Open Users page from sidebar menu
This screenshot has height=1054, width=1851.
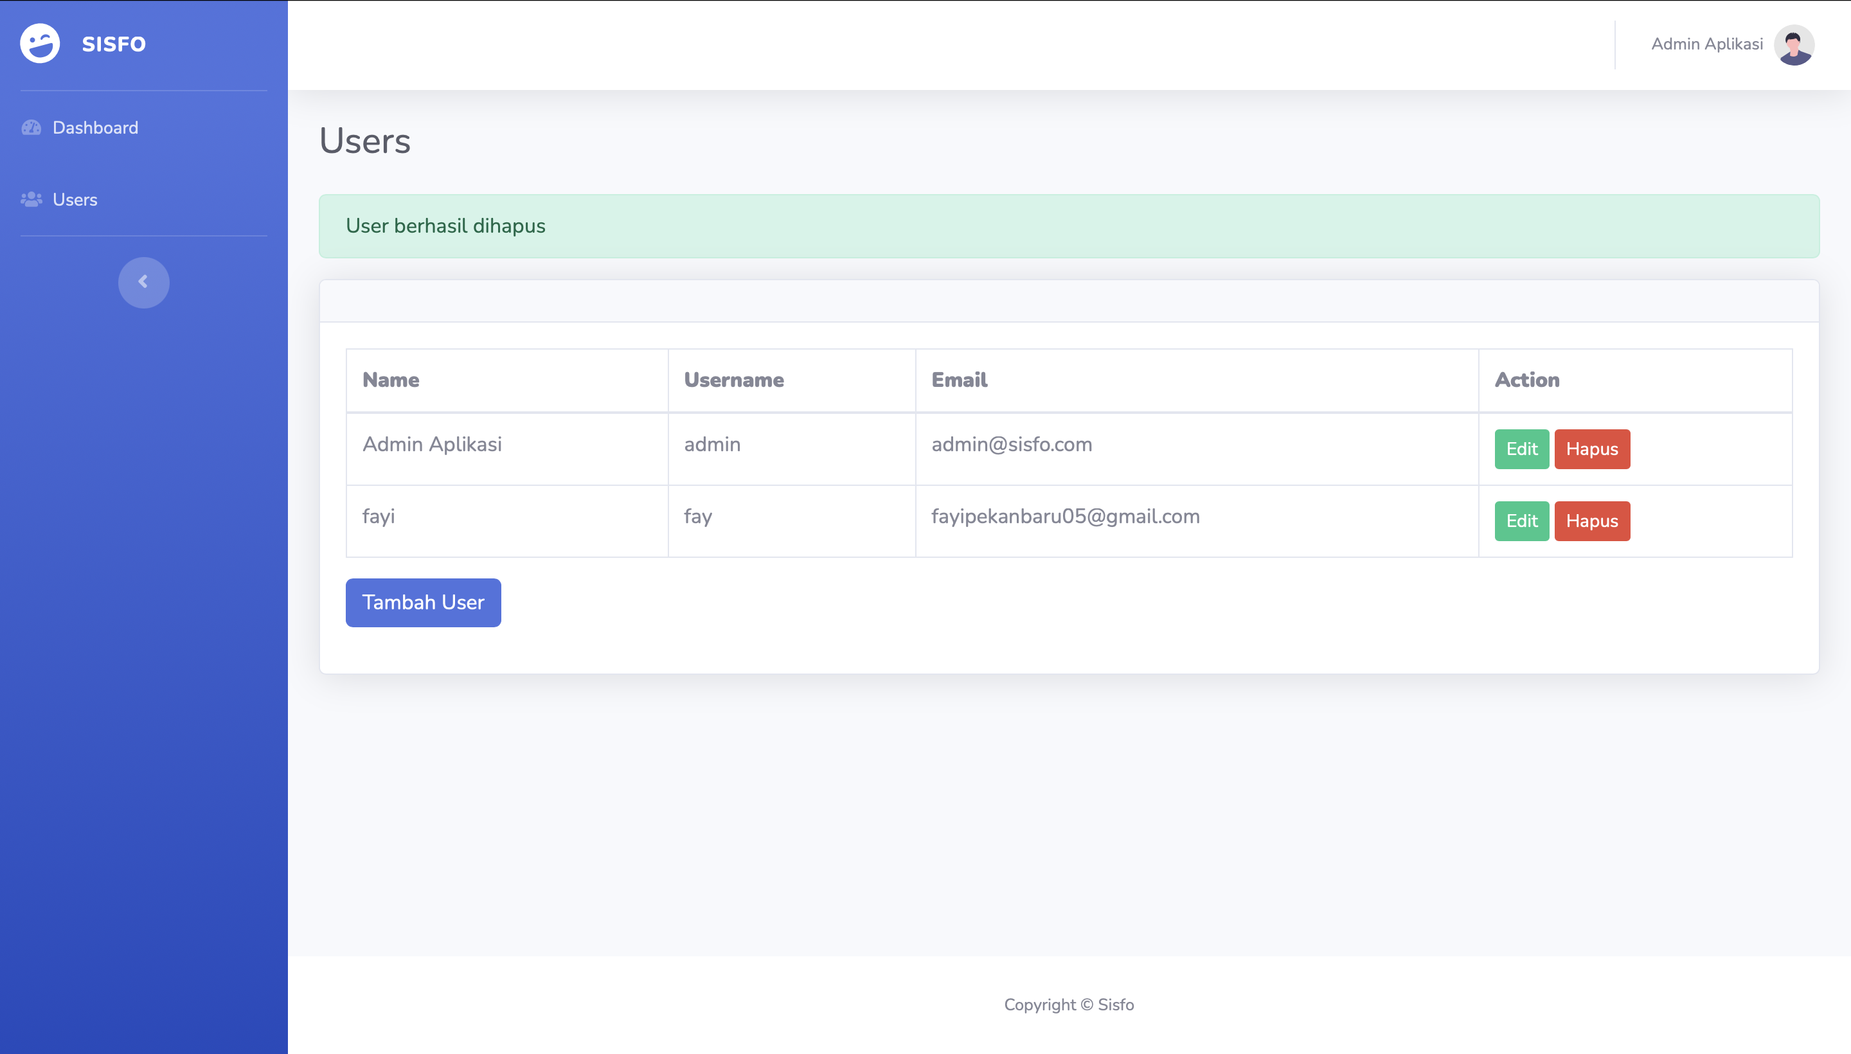(x=75, y=200)
